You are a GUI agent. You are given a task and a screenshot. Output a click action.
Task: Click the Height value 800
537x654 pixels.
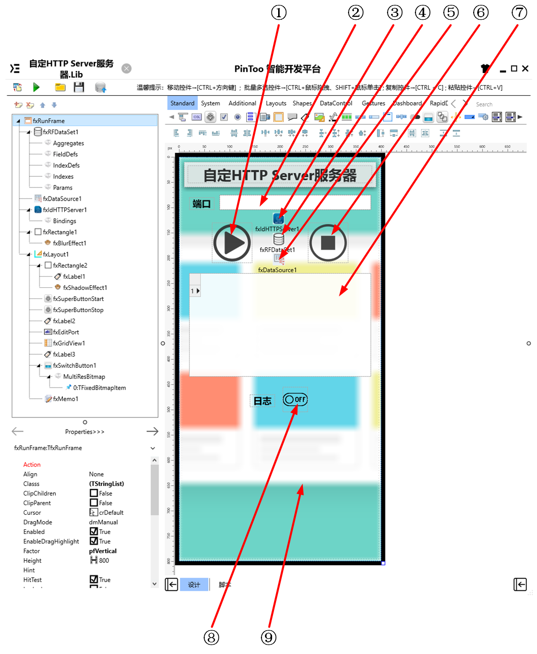104,561
